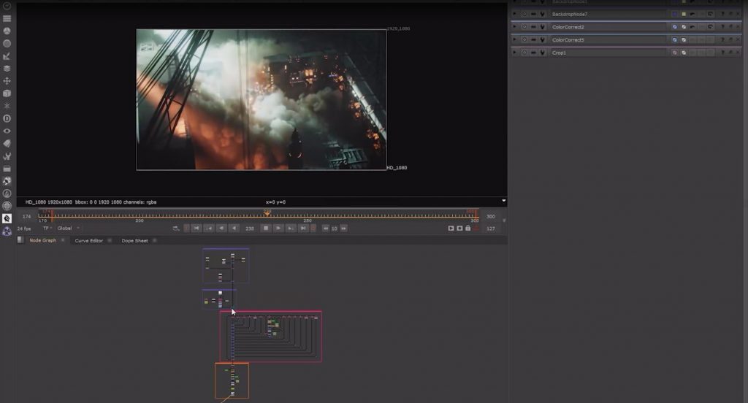Toggle the red record button near playback
The width and height of the screenshot is (748, 403).
313,229
